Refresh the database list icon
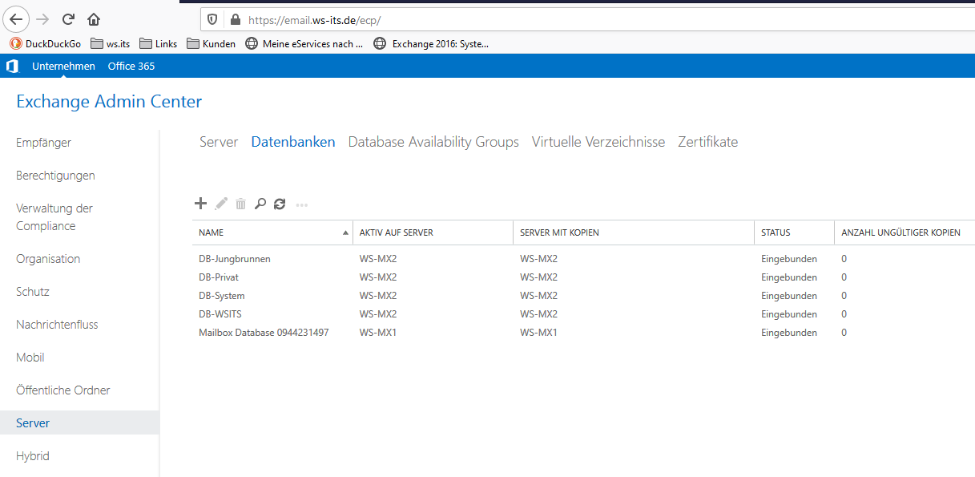 (280, 204)
